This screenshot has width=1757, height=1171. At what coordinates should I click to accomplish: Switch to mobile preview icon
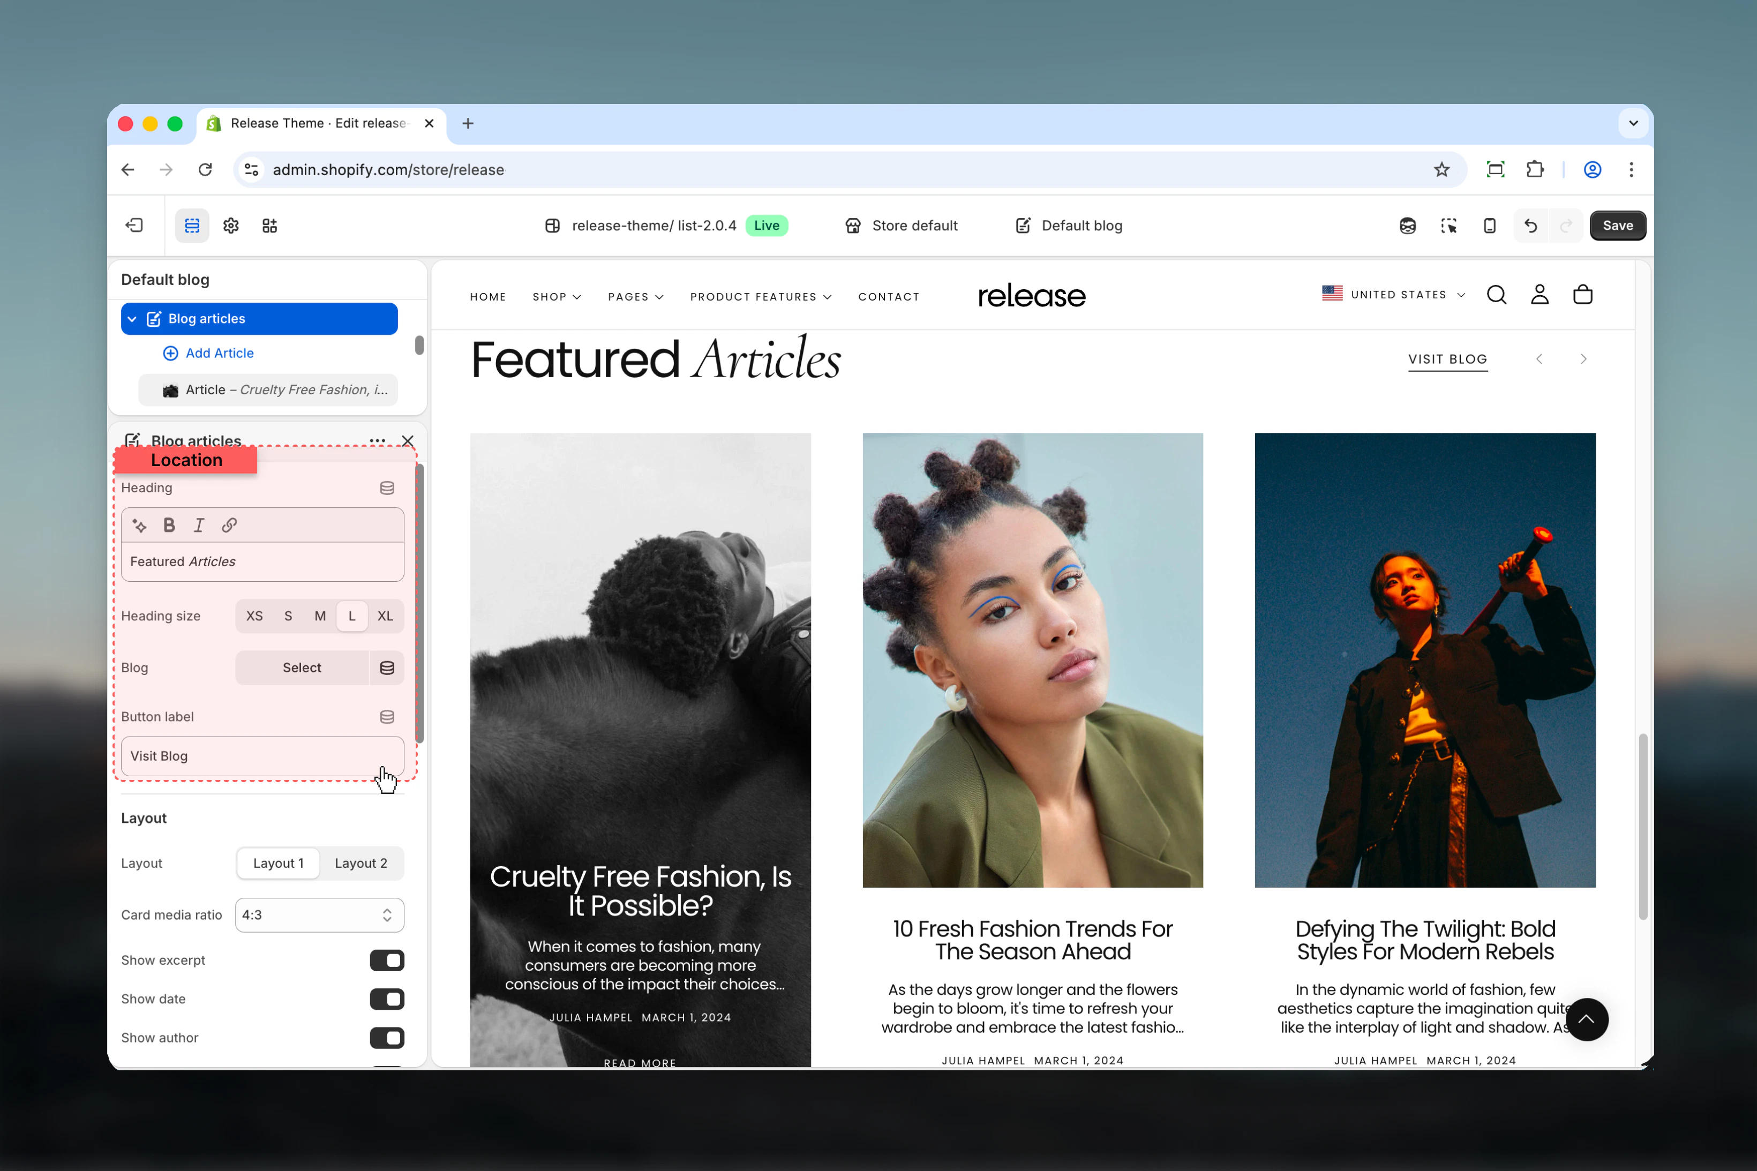[1490, 226]
